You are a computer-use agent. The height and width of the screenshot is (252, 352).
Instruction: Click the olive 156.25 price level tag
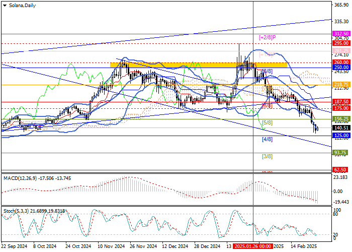tap(341, 119)
